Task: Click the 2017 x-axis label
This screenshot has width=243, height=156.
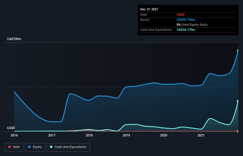Action: 52,135
